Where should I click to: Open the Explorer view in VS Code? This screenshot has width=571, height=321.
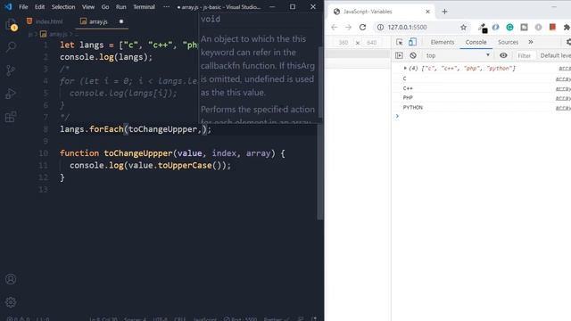11,25
